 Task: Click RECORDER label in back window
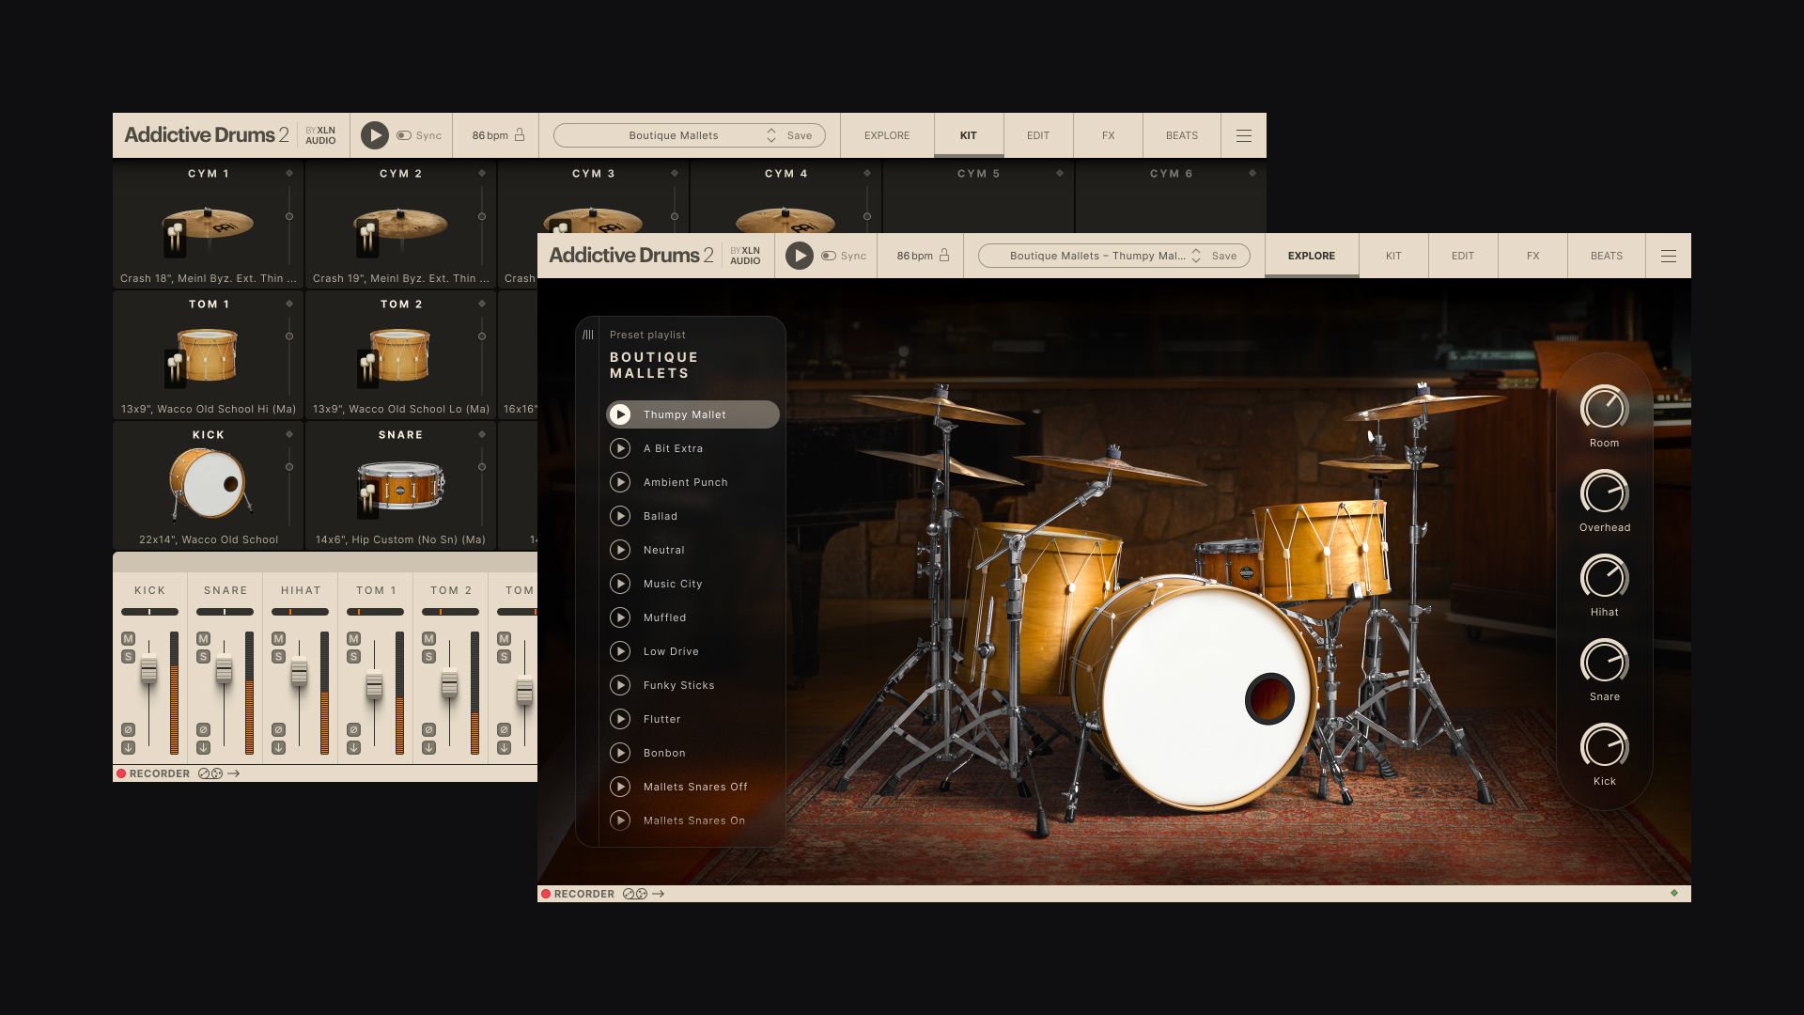point(160,773)
